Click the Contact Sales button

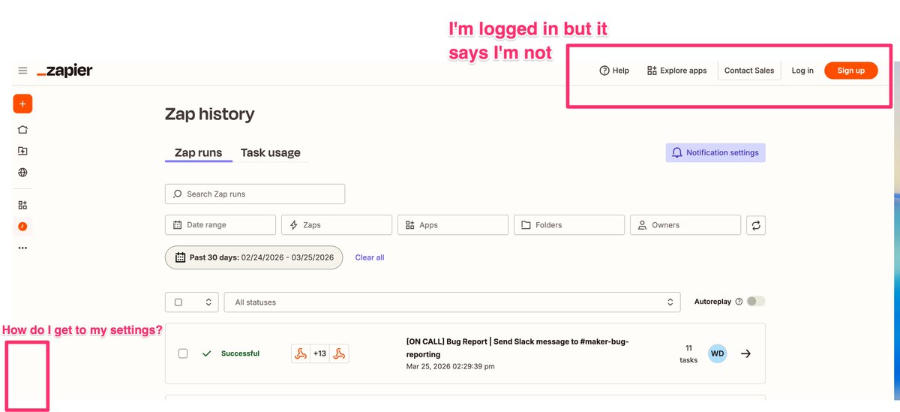[749, 71]
